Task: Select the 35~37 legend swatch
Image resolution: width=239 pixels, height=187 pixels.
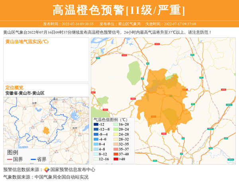Action: tap(116, 149)
